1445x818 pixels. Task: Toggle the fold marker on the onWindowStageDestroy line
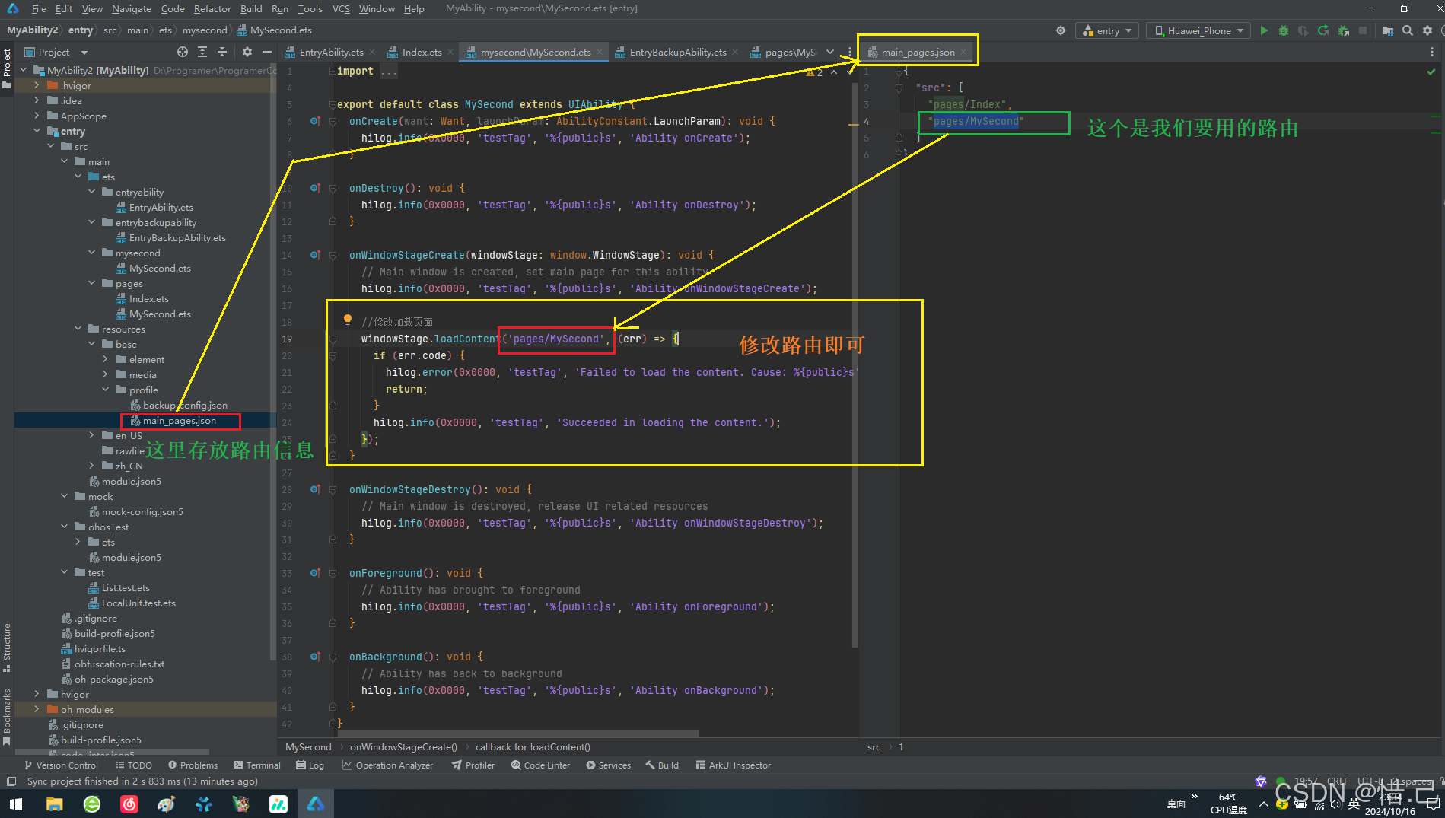pos(333,489)
